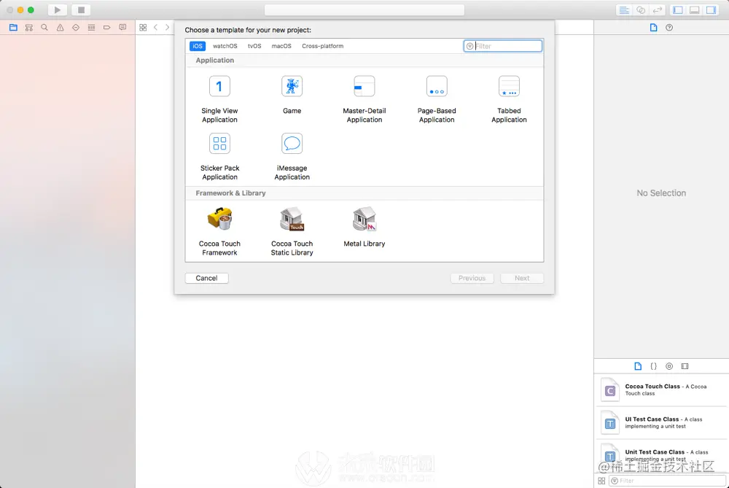Show the Quick Help inspector

coord(669,28)
